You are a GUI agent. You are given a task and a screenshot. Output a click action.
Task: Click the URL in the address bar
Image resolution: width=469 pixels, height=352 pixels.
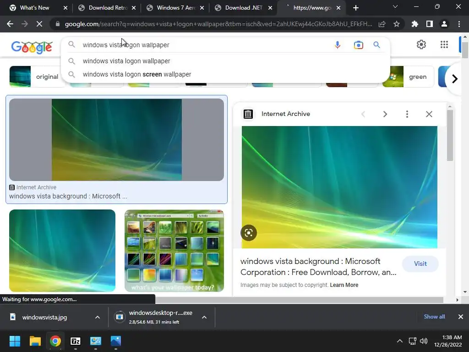click(x=218, y=24)
